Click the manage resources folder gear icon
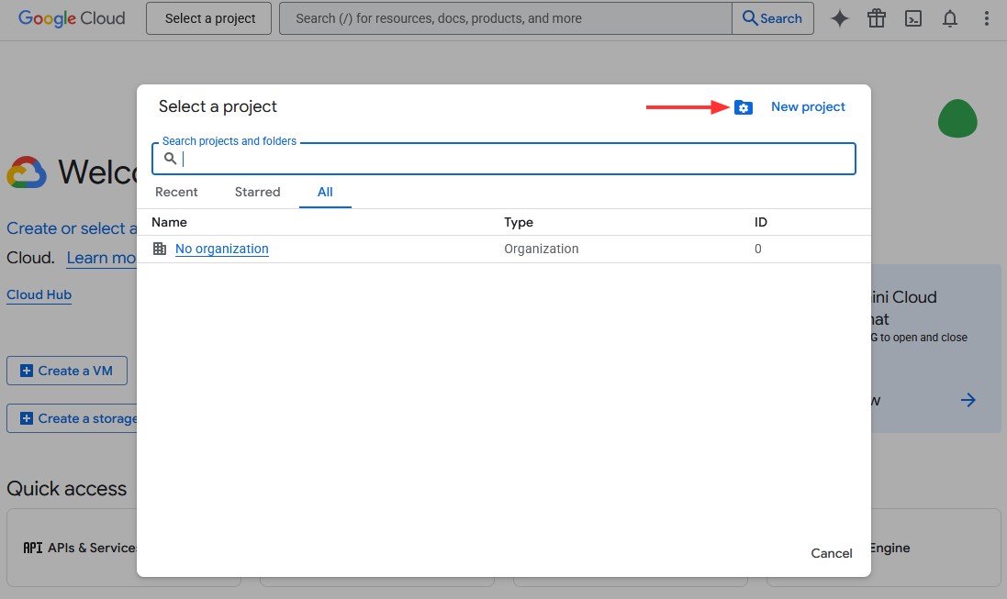 [744, 107]
